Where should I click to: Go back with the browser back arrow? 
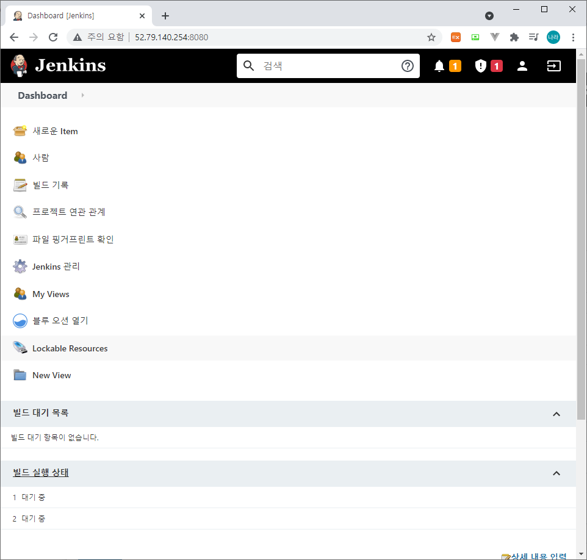14,37
